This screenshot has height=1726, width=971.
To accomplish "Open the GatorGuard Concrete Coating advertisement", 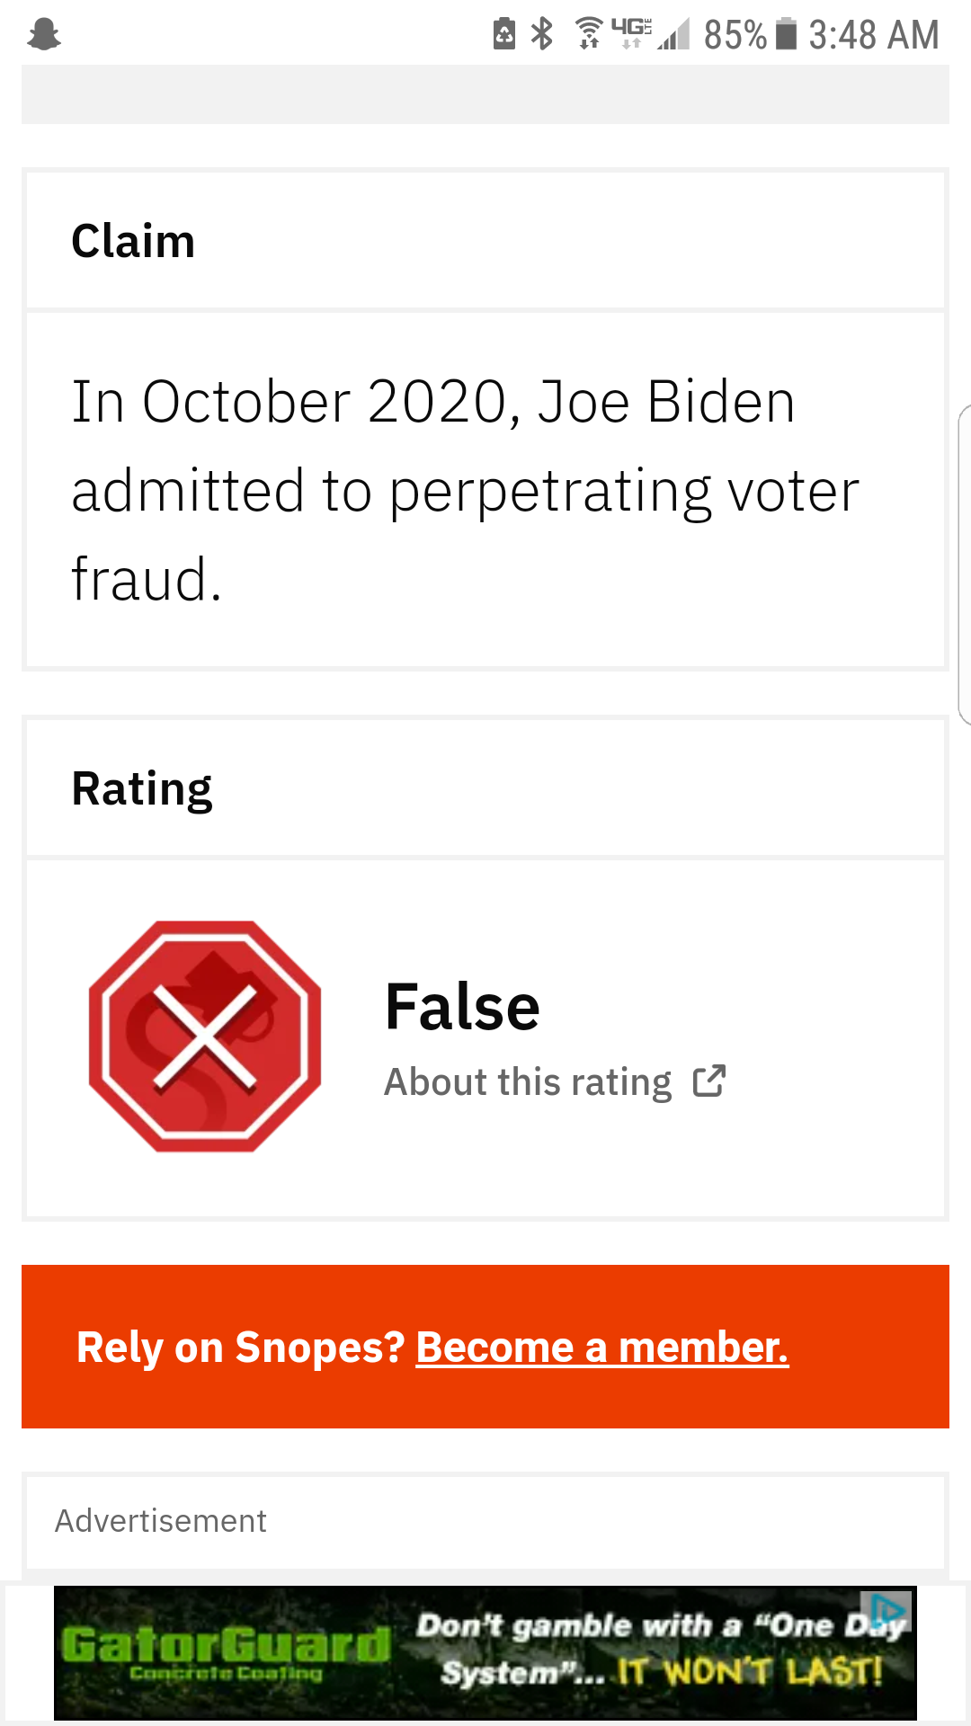I will click(485, 1653).
